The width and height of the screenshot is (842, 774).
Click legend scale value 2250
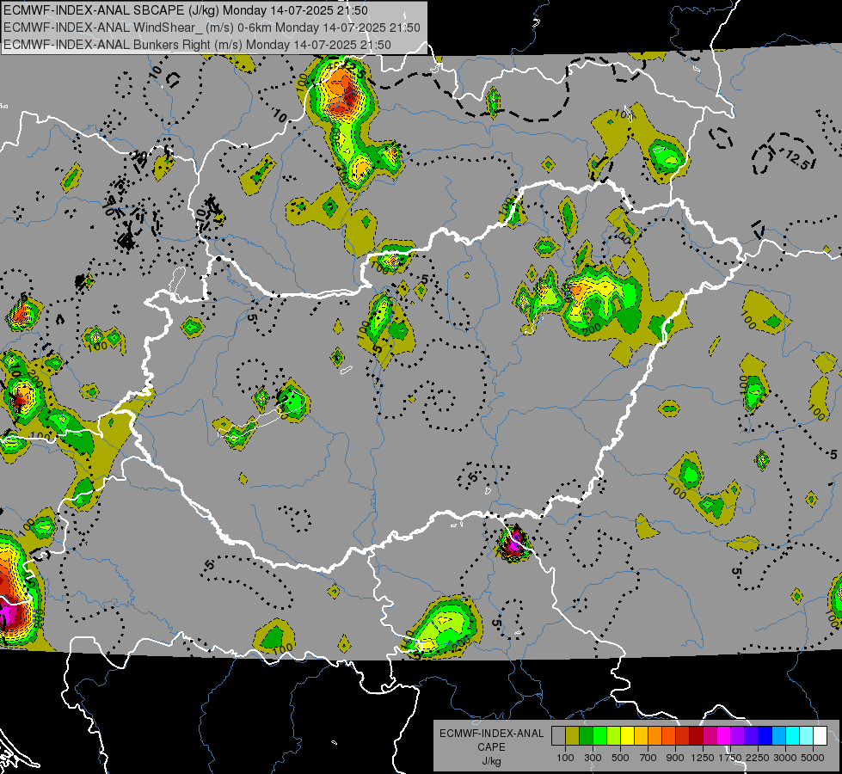[x=759, y=758]
